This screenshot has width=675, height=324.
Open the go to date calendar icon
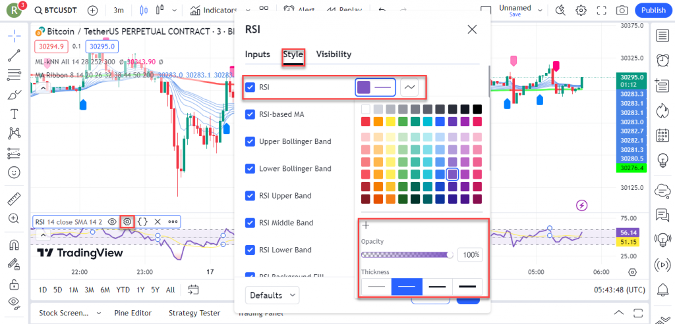coord(193,290)
